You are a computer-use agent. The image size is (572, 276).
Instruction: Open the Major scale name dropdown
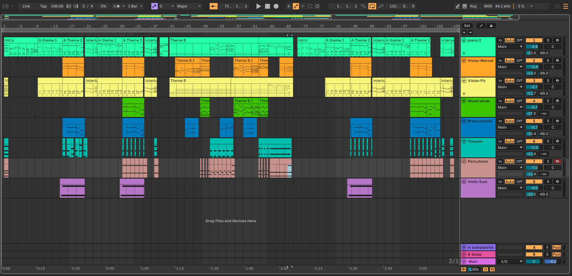[189, 6]
